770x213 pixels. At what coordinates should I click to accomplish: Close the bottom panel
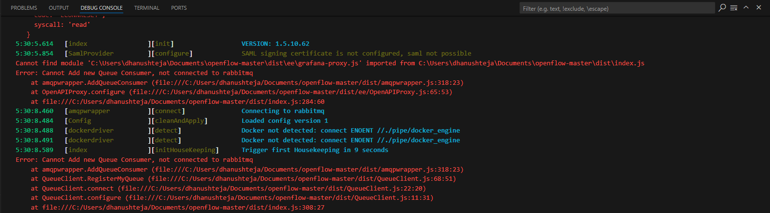(x=759, y=8)
